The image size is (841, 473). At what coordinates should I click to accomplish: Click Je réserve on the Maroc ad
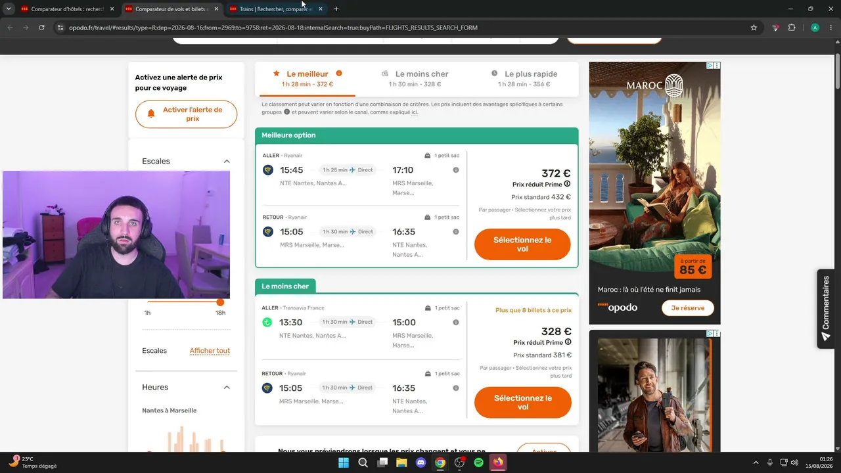(x=688, y=307)
